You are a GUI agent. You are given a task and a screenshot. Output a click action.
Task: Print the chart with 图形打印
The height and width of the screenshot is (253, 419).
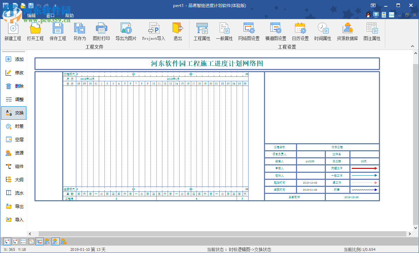(x=101, y=32)
